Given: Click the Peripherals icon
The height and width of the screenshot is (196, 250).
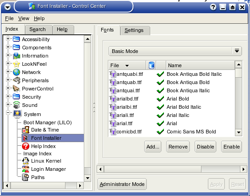Looking at the screenshot, I should point(16,80).
